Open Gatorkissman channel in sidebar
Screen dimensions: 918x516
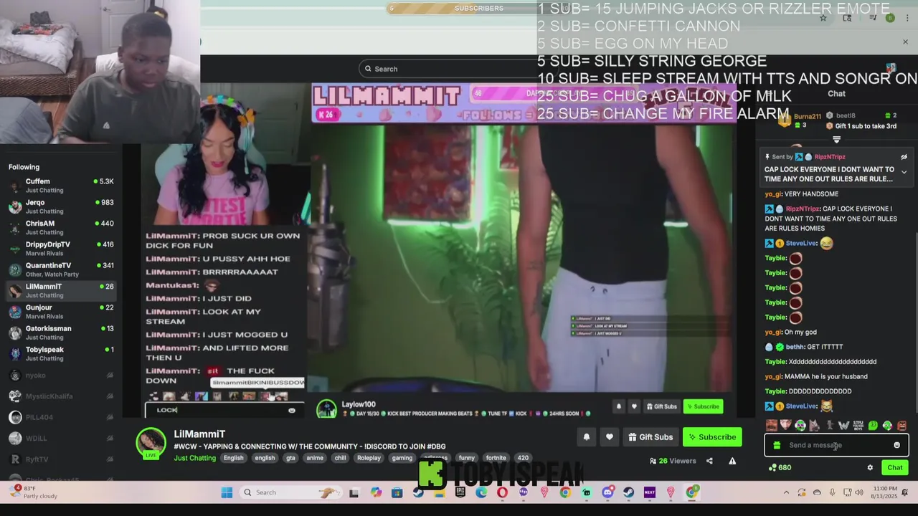click(61, 333)
